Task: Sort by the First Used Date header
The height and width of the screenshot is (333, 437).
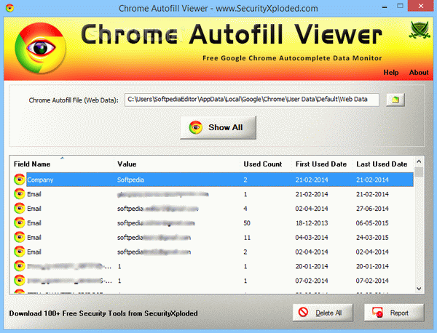Action: [321, 164]
